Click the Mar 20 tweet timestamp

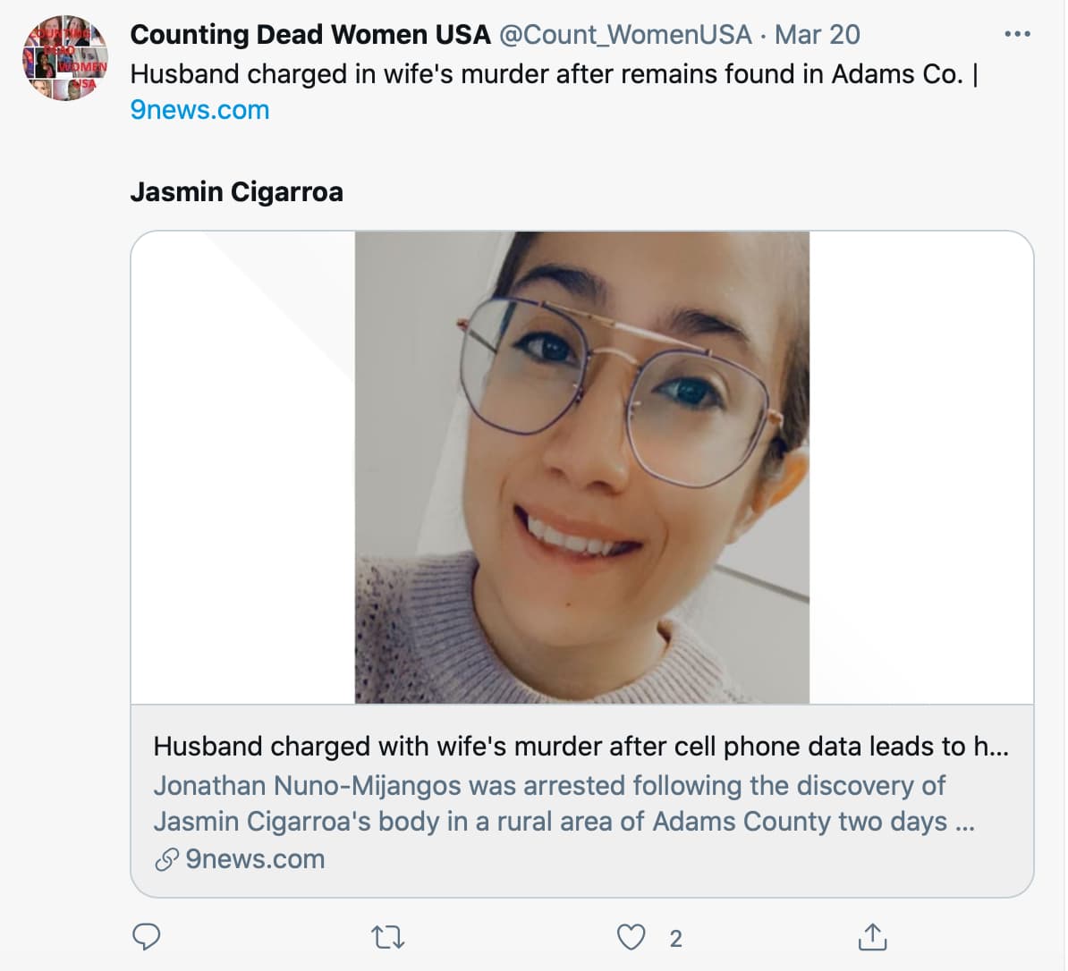(x=817, y=35)
